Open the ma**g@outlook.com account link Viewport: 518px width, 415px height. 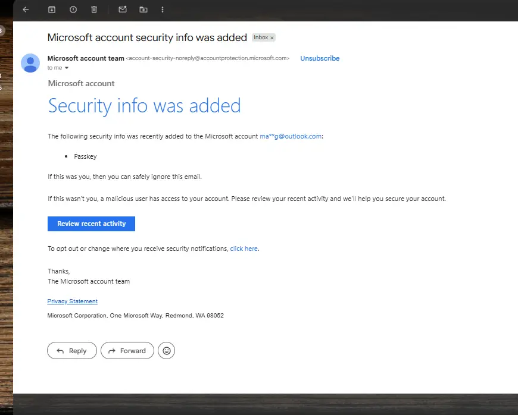click(291, 136)
